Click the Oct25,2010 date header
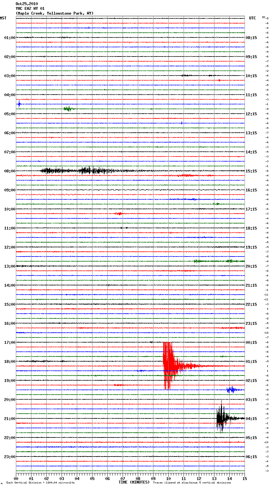Screen dimensions: 270x487 (x=27, y=4)
